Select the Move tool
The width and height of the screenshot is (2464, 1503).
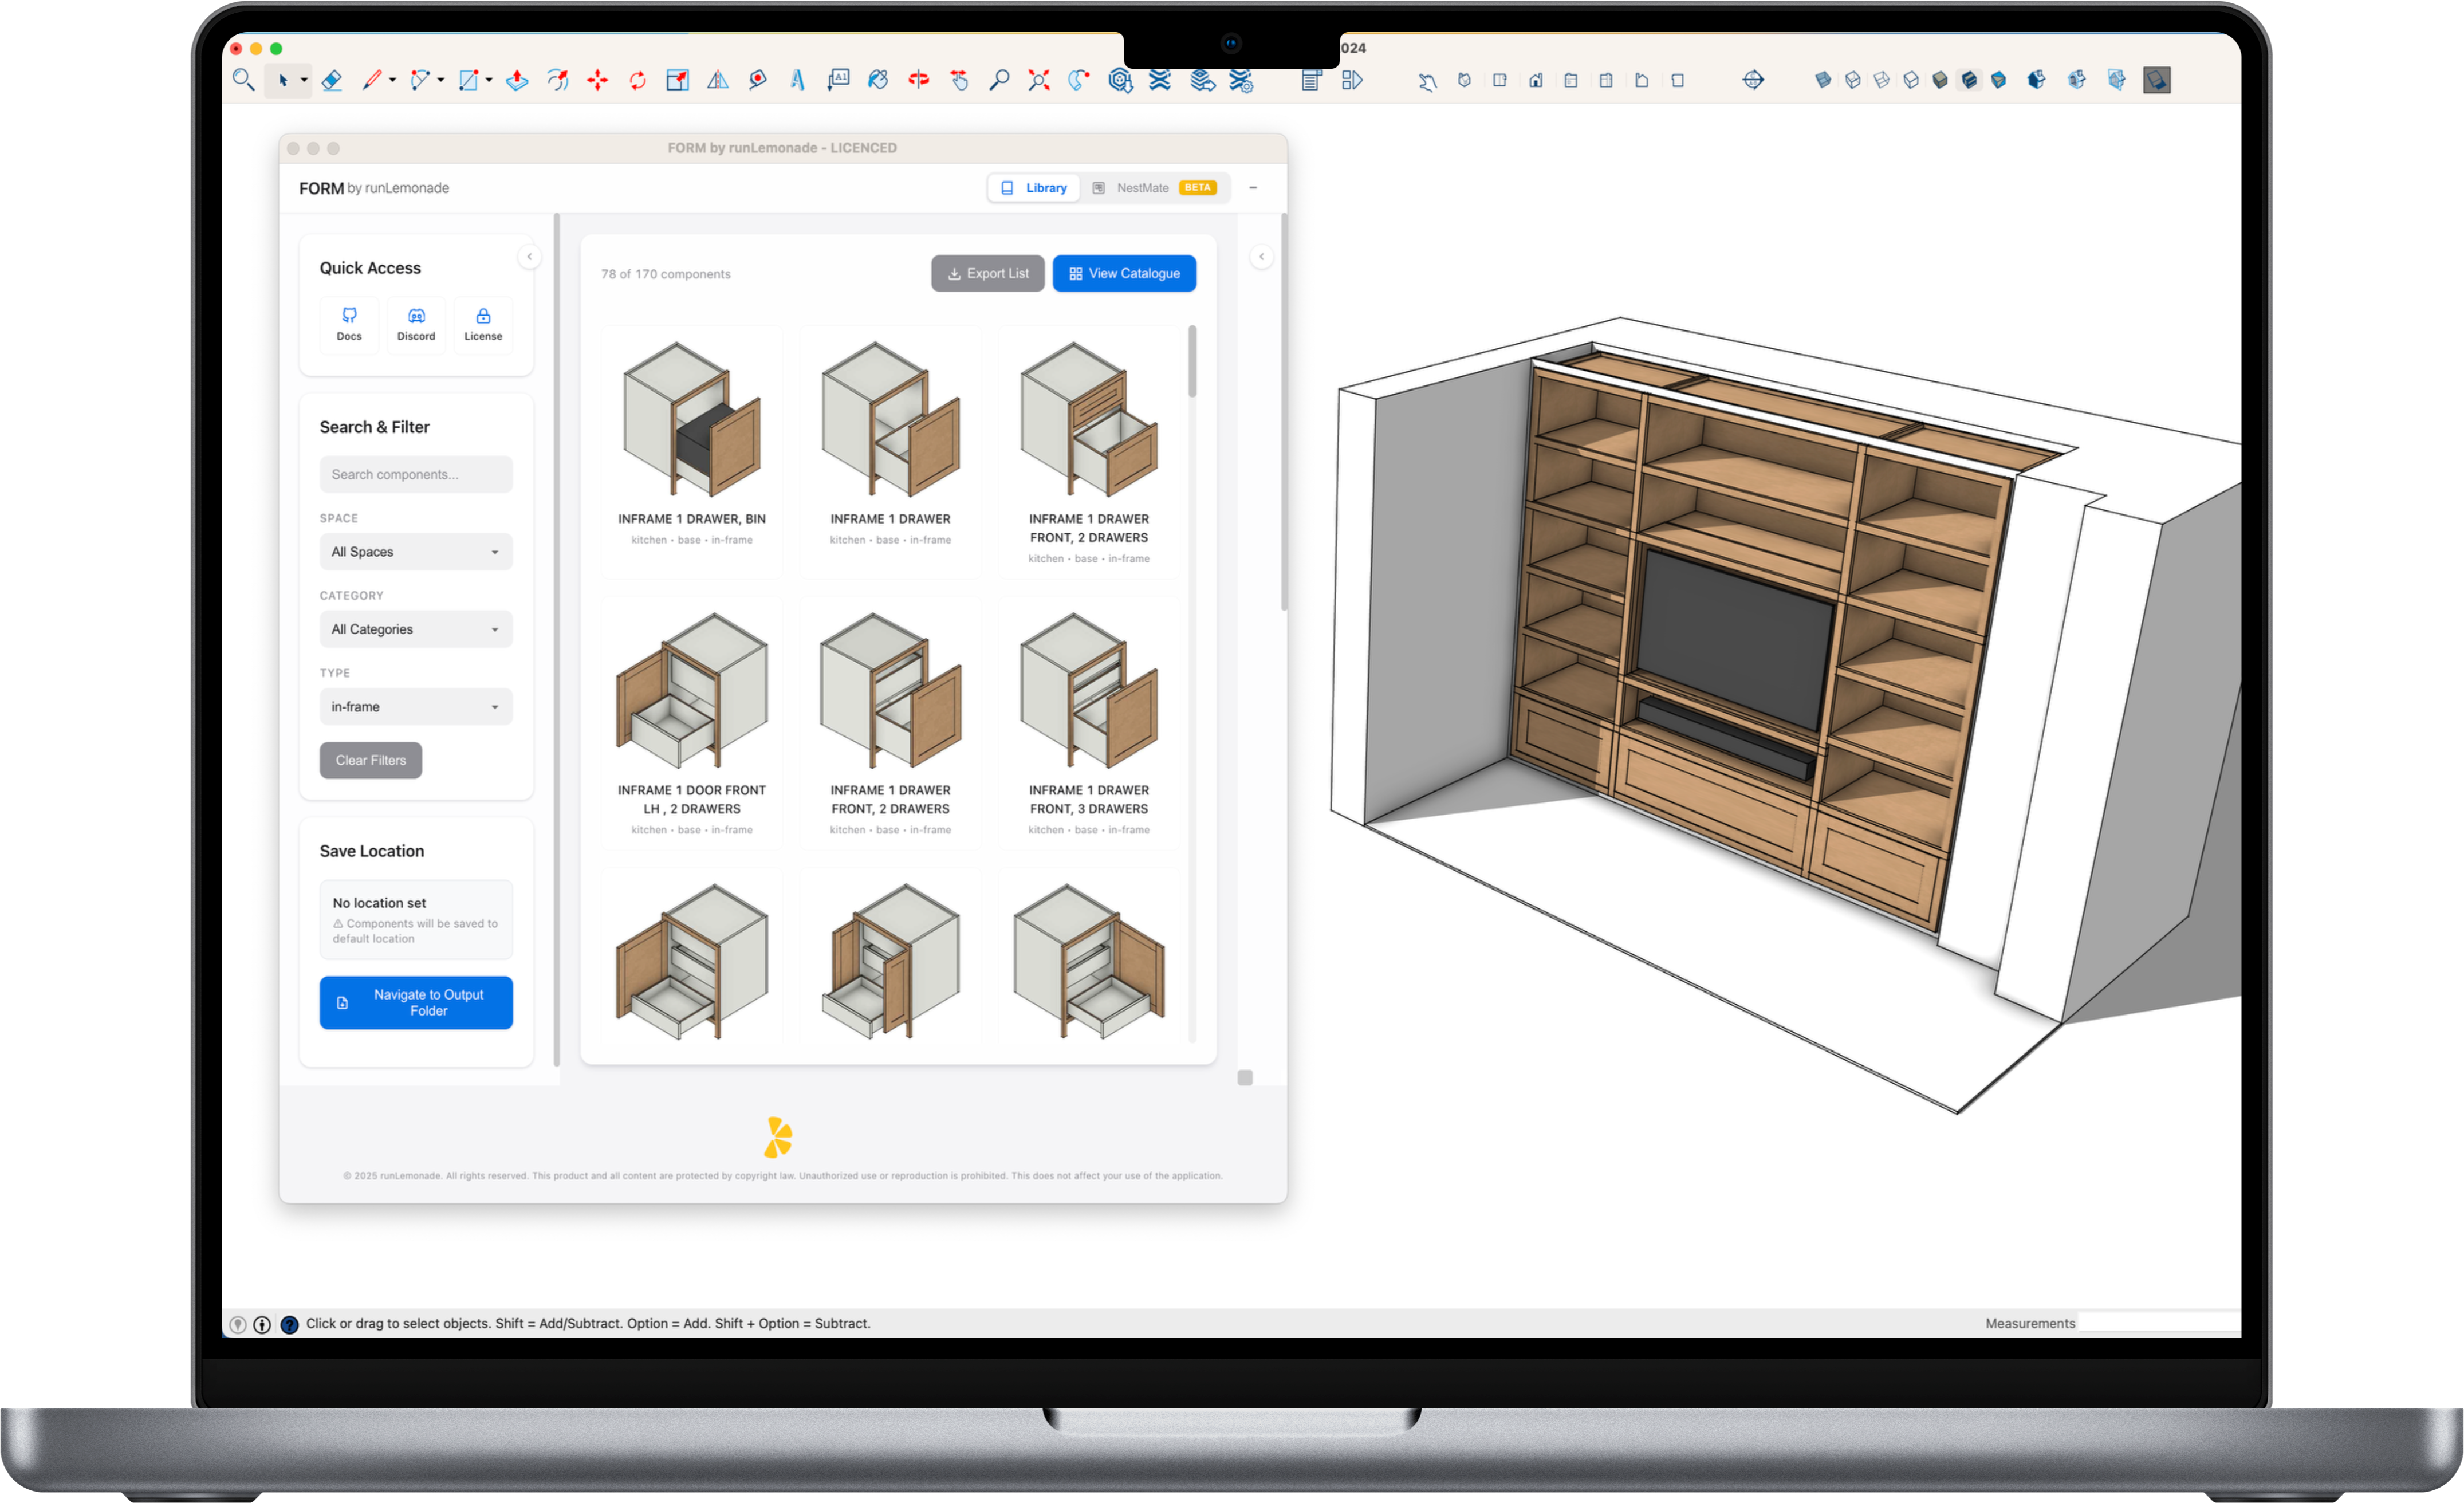pyautogui.click(x=597, y=80)
